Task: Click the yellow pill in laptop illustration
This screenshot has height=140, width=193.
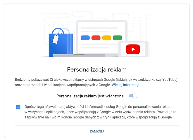Action: (107, 38)
